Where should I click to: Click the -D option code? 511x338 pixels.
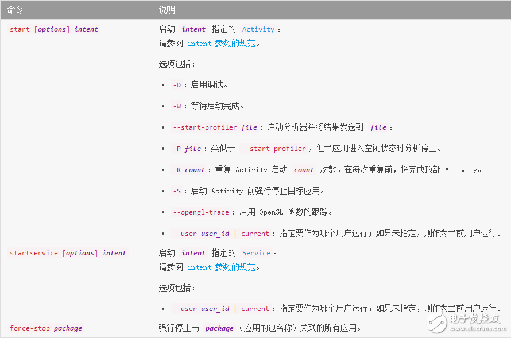pos(177,85)
